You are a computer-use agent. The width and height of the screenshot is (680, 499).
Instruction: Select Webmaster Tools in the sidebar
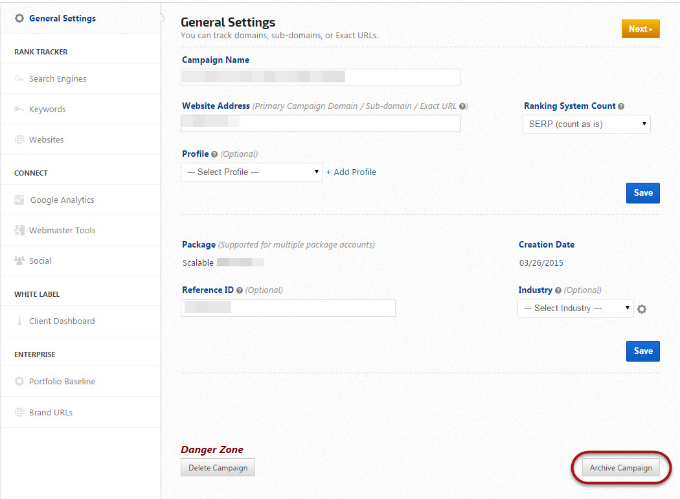(62, 231)
